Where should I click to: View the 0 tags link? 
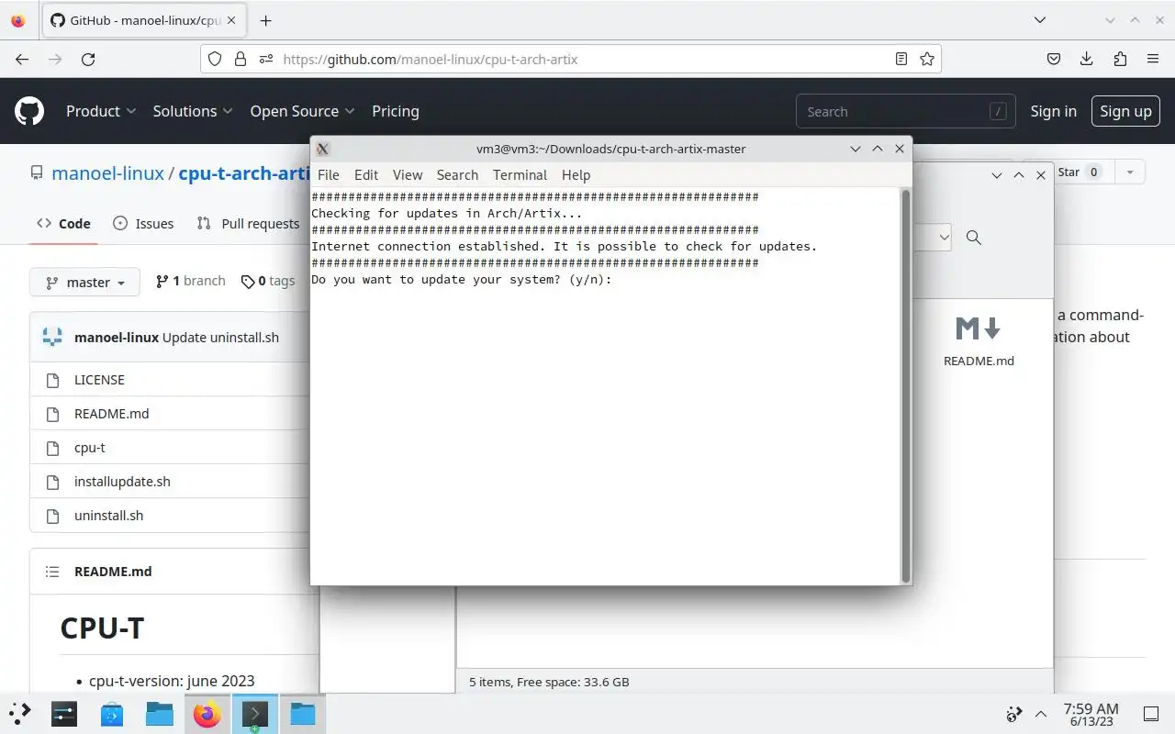coord(268,281)
